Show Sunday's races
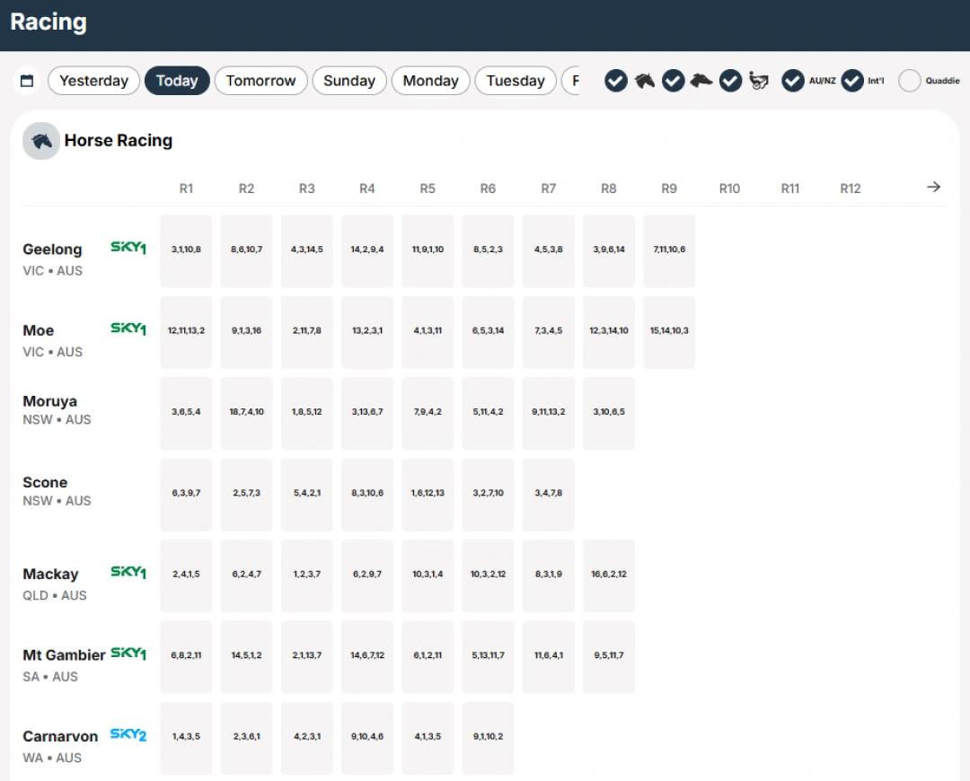Viewport: 970px width, 781px height. [x=349, y=81]
